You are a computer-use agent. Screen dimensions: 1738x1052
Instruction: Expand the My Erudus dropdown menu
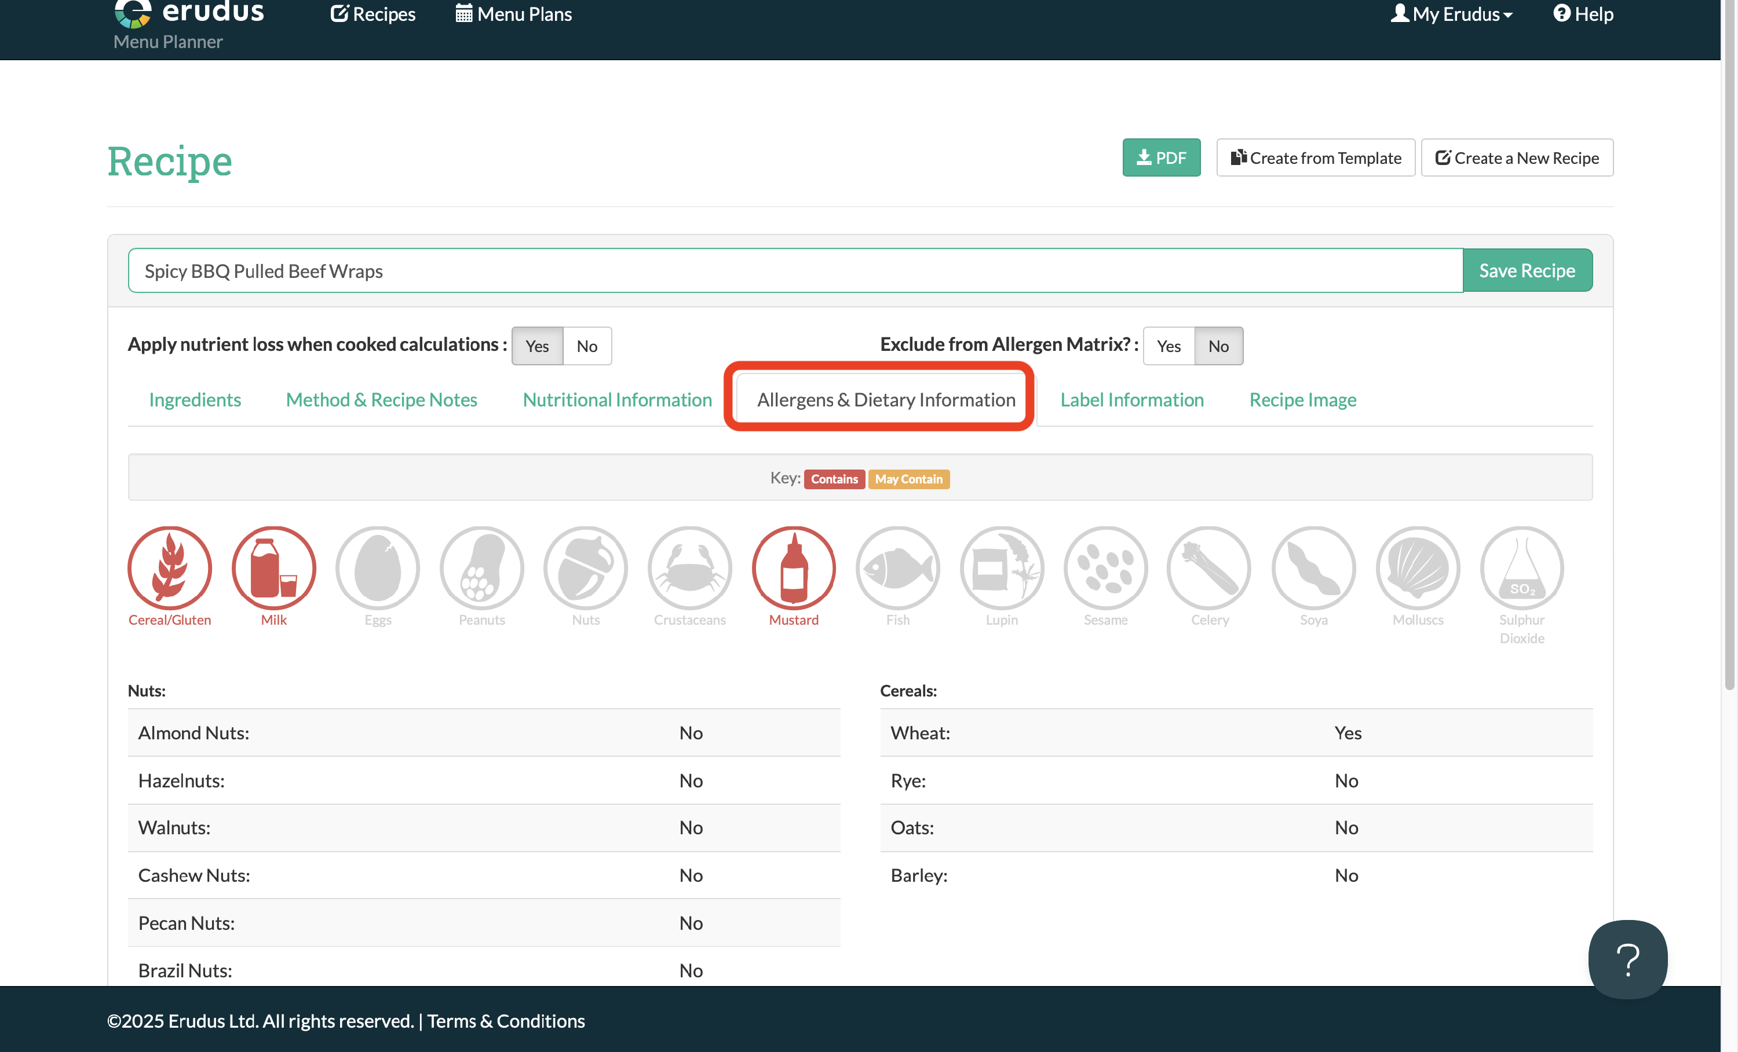(x=1452, y=14)
